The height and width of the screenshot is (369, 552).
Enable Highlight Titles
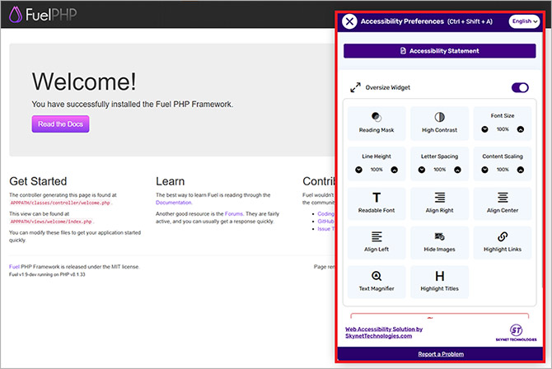(439, 282)
